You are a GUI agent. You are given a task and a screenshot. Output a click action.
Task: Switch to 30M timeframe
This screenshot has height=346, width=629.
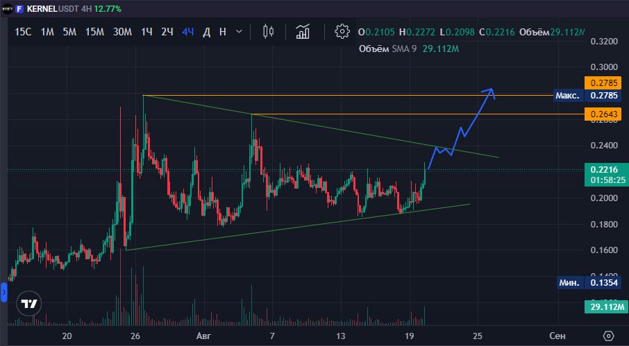[x=122, y=32]
